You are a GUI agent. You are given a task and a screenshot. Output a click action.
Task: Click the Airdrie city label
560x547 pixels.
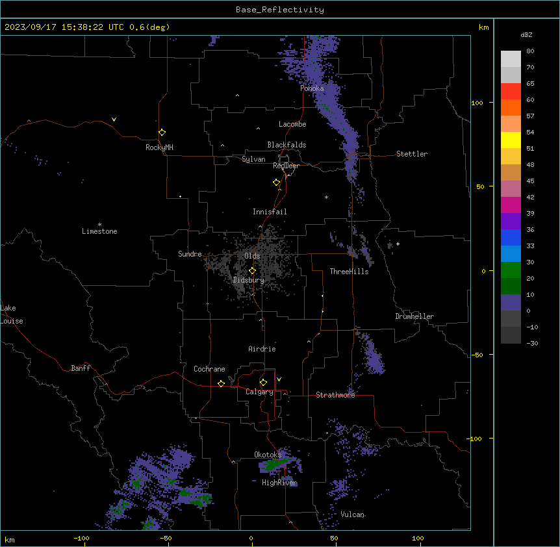point(262,349)
